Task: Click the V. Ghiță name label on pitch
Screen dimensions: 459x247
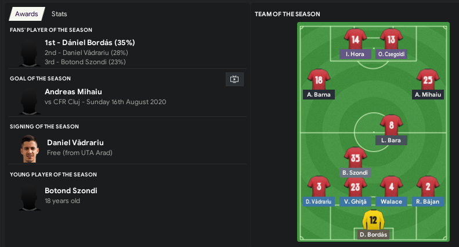Action: point(355,201)
